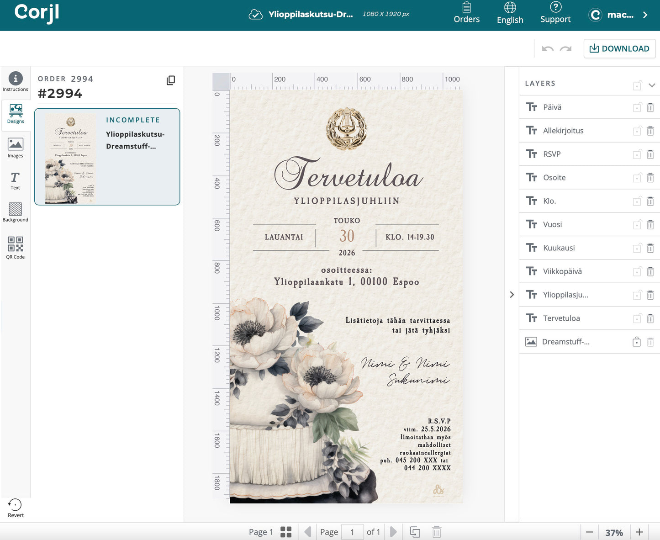Open the Support link
Image resolution: width=660 pixels, height=540 pixels.
point(555,13)
